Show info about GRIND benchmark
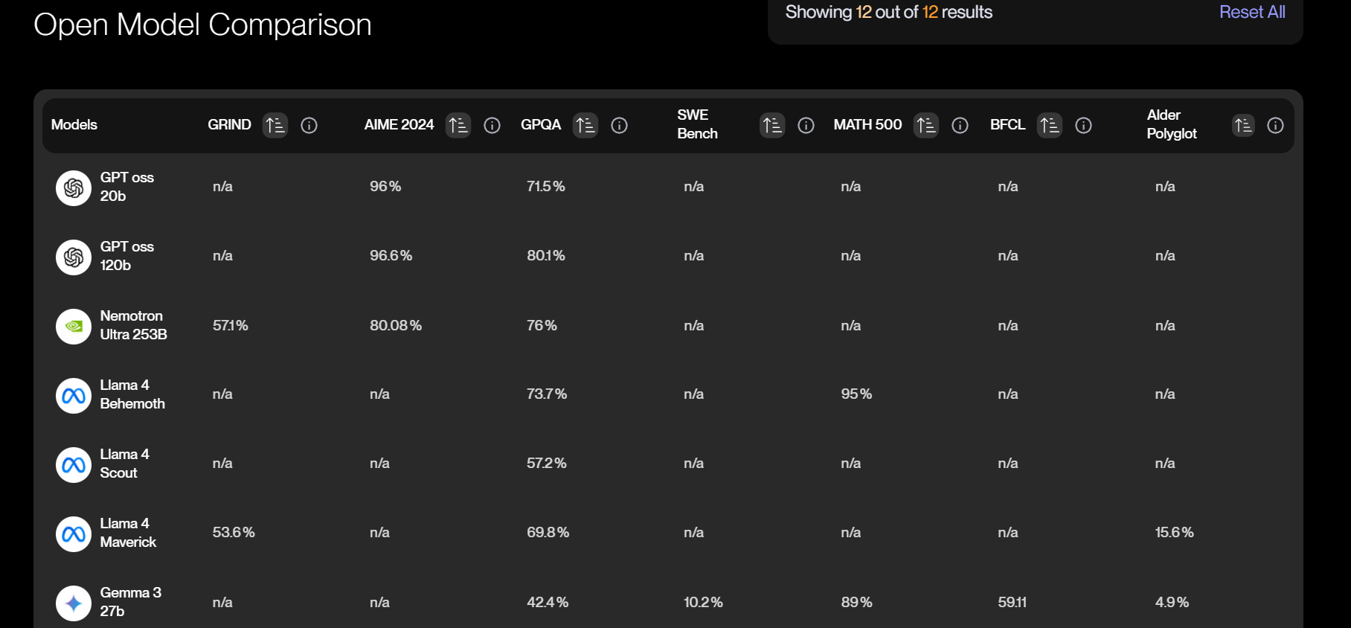The height and width of the screenshot is (628, 1351). coord(309,125)
